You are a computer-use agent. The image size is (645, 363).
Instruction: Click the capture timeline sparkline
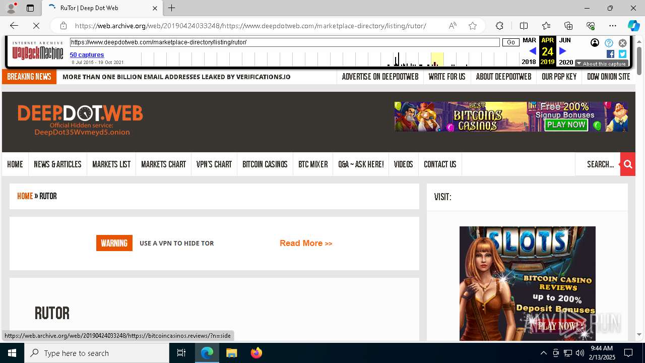click(x=330, y=59)
